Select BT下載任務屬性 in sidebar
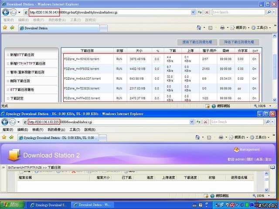This screenshot has width=279, height=209. [x=22, y=90]
